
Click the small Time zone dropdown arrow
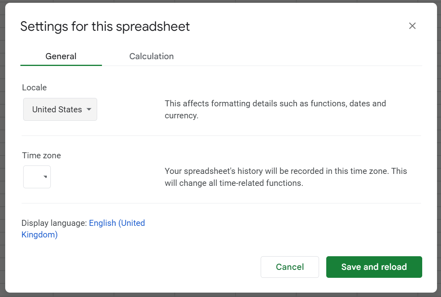45,177
